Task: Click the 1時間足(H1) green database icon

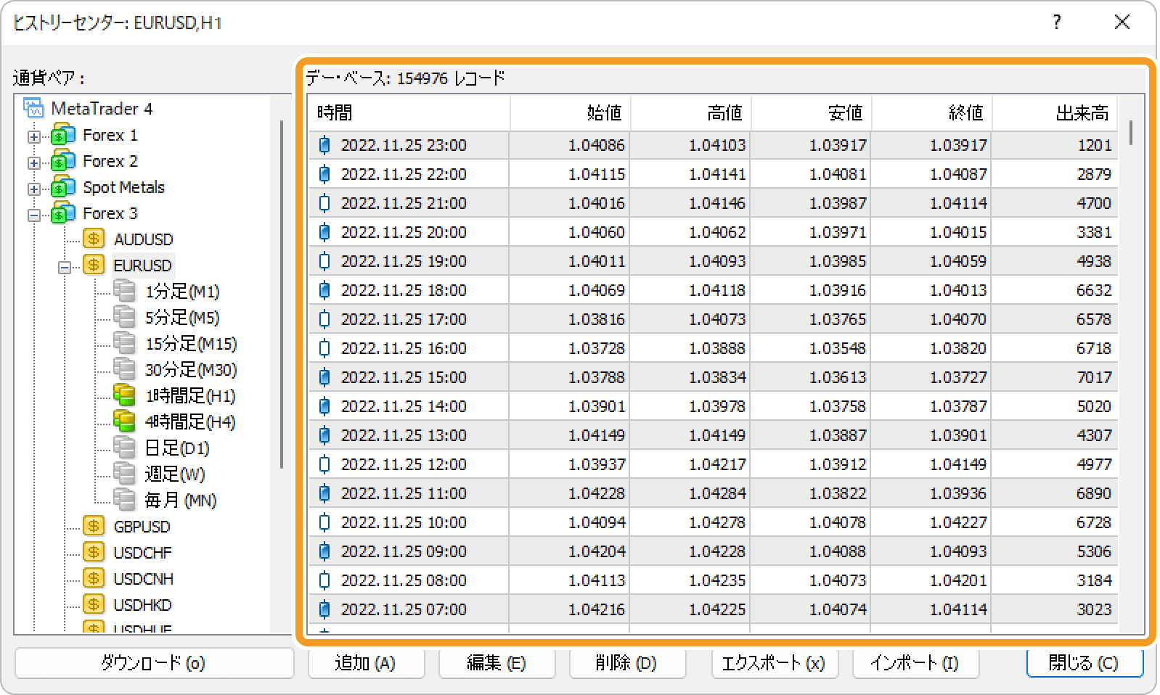Action: tap(124, 395)
